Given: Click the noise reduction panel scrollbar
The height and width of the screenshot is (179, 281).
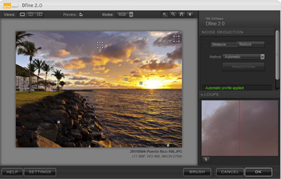Looking at the screenshot, I should (x=277, y=55).
